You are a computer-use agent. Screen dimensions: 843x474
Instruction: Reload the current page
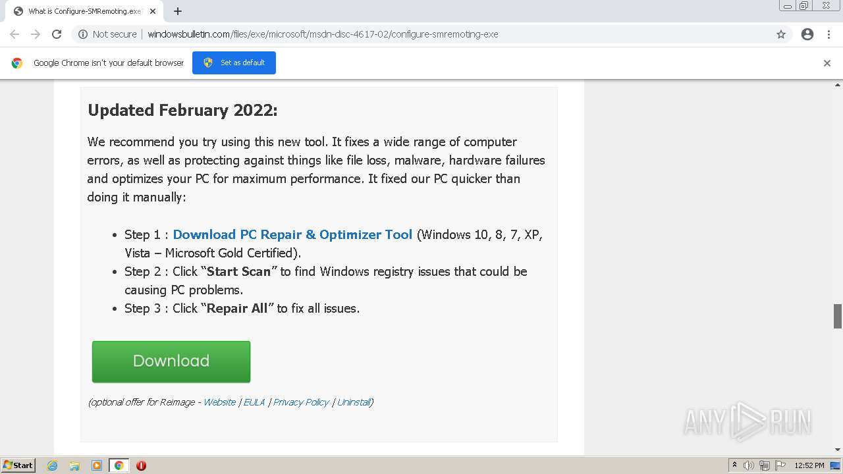(57, 34)
